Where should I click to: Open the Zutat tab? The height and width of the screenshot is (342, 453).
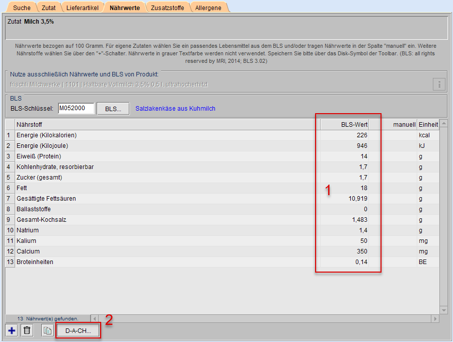click(x=49, y=8)
